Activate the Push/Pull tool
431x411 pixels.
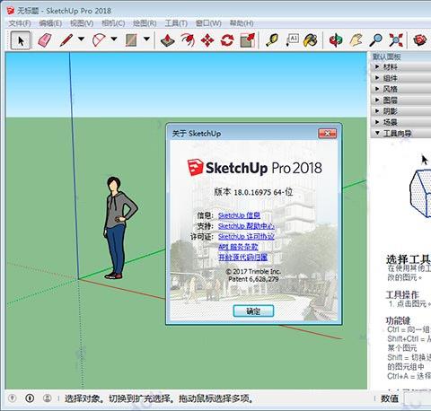coord(168,40)
